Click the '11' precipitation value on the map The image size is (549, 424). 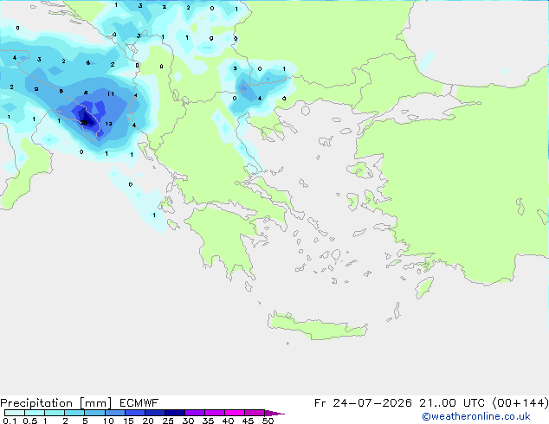point(110,93)
